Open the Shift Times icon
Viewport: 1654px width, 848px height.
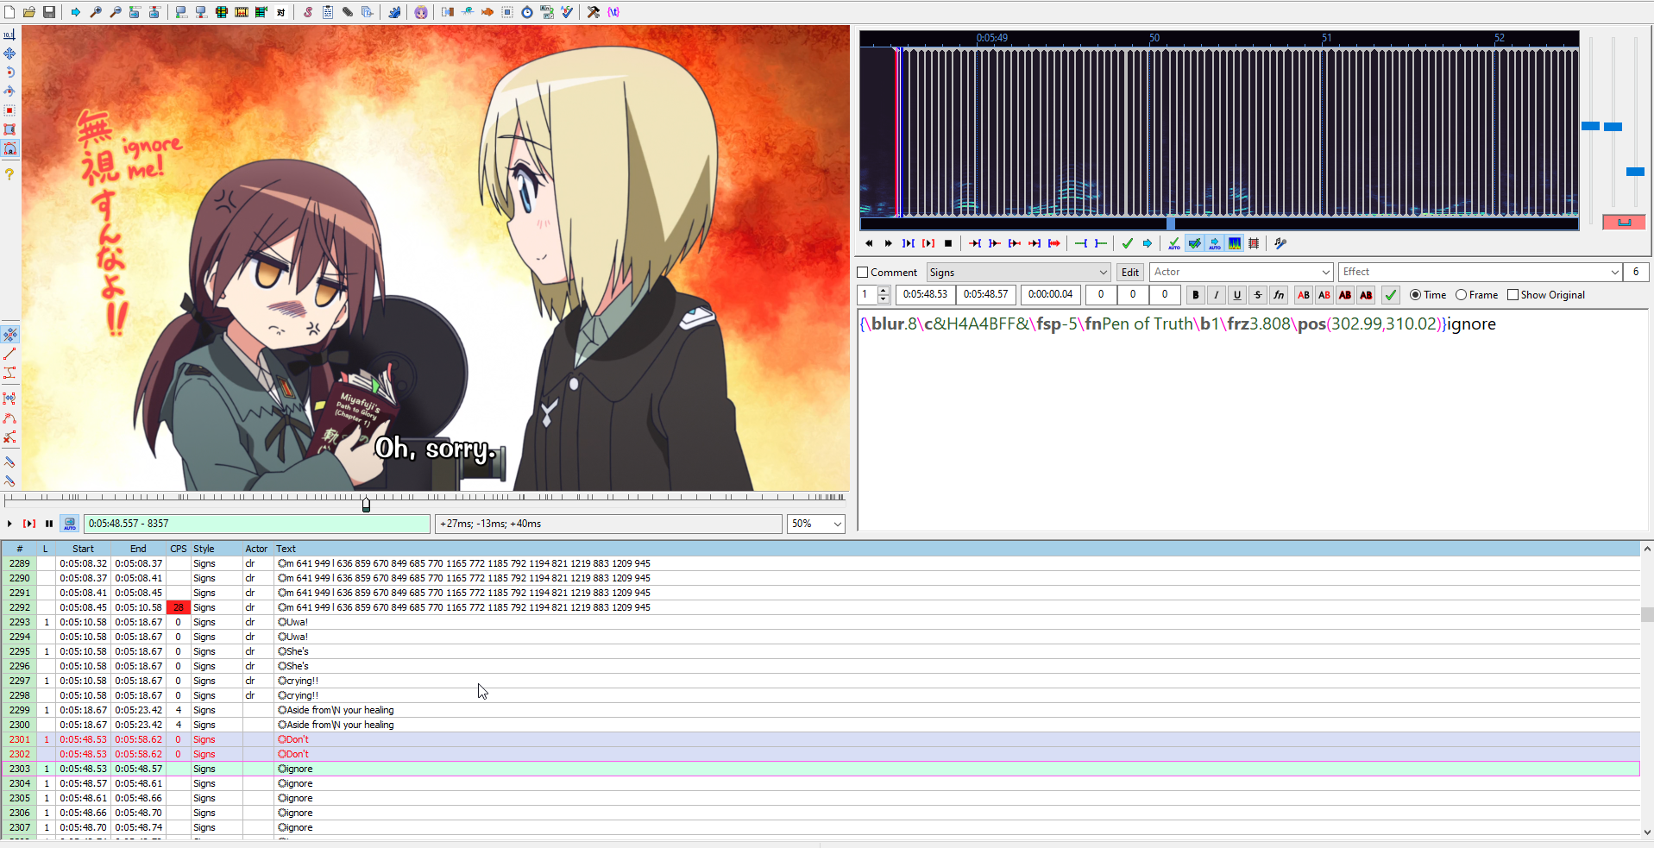pos(448,12)
